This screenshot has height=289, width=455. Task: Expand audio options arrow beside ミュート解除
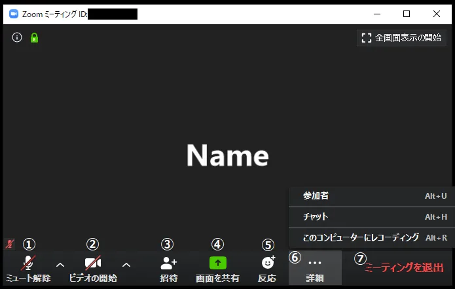pos(60,265)
